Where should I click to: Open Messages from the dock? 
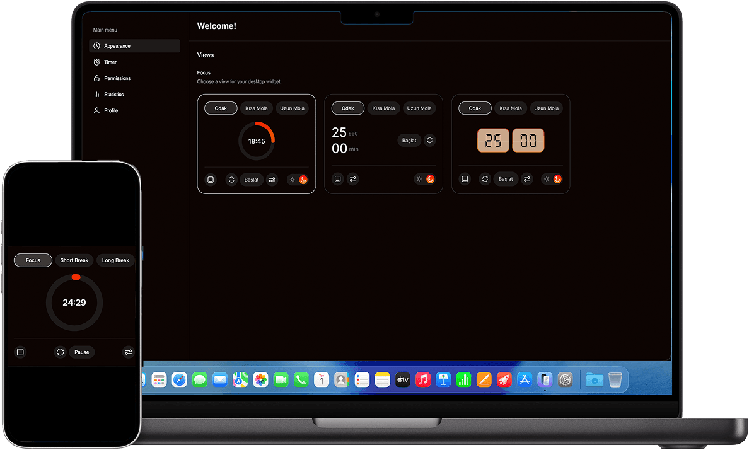click(x=200, y=380)
